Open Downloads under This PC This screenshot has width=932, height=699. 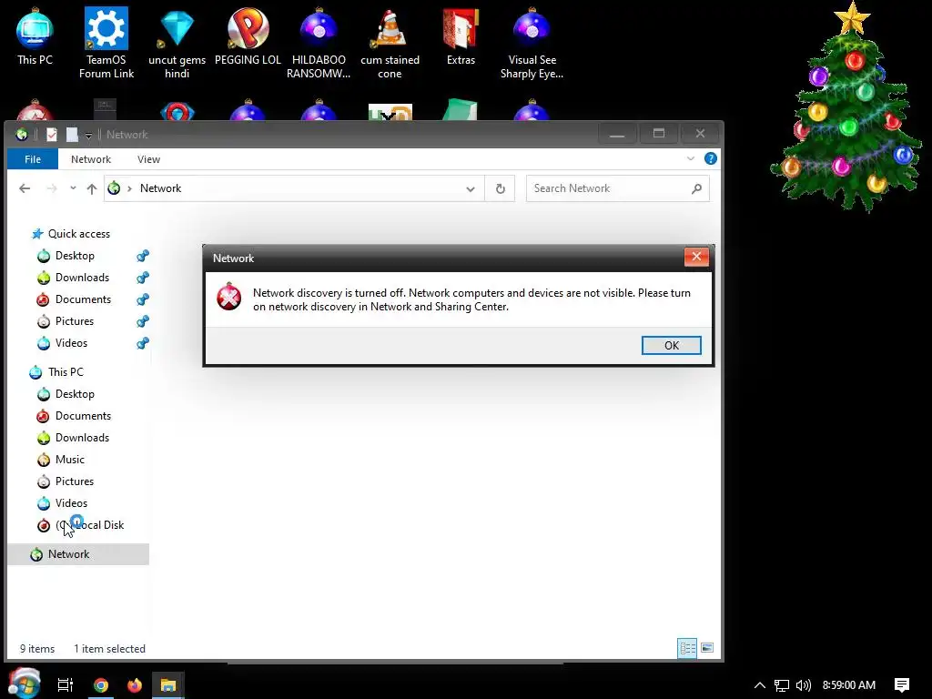coord(82,438)
